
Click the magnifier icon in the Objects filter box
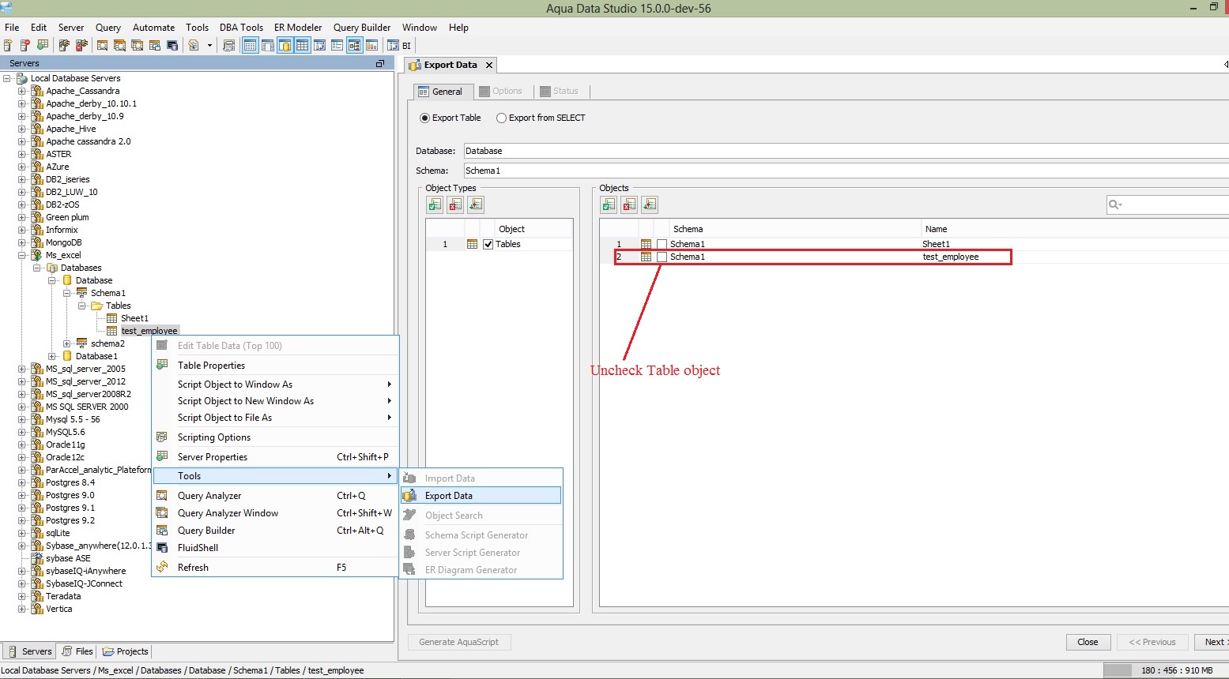(1114, 205)
